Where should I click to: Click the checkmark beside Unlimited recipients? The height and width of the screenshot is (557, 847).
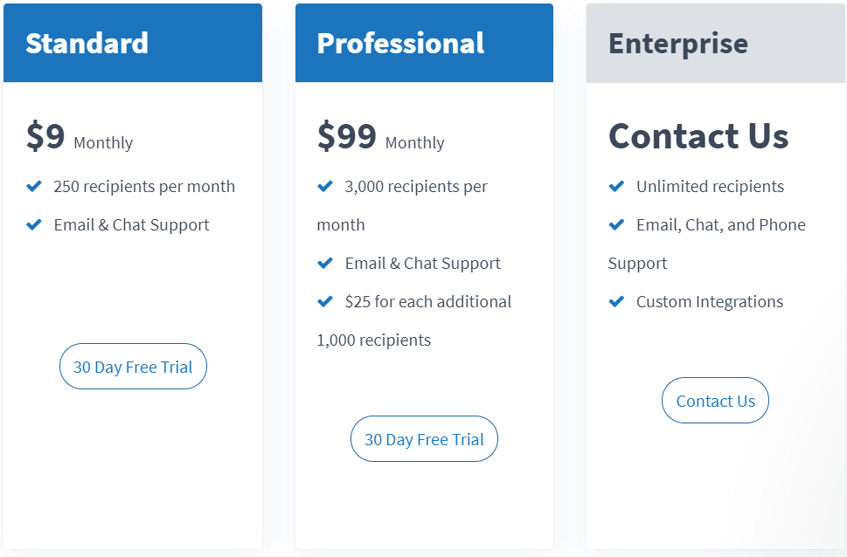[x=616, y=186]
